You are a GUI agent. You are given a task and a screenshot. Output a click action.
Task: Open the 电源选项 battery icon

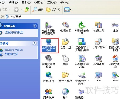point(65,25)
